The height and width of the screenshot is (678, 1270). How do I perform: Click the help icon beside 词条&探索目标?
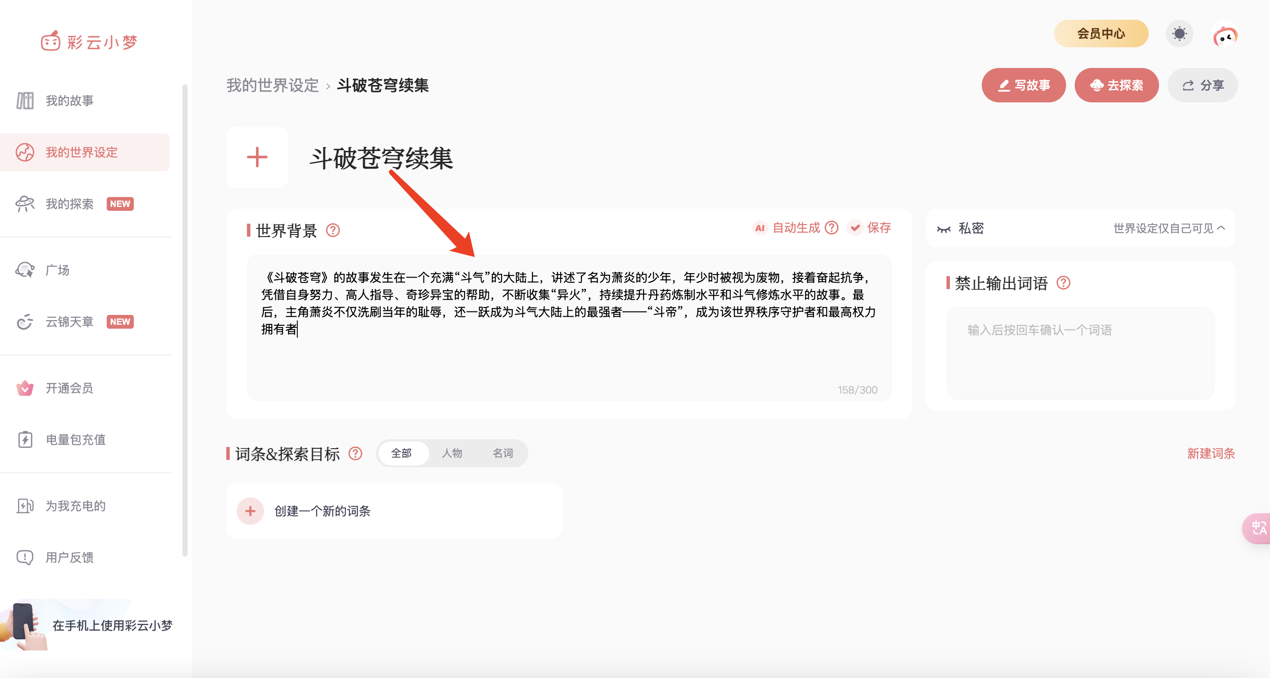pos(355,453)
